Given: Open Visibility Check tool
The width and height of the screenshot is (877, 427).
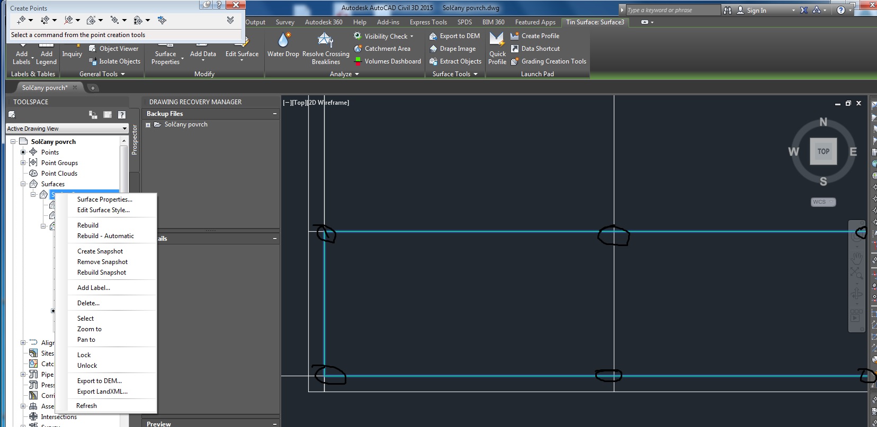Looking at the screenshot, I should 383,36.
